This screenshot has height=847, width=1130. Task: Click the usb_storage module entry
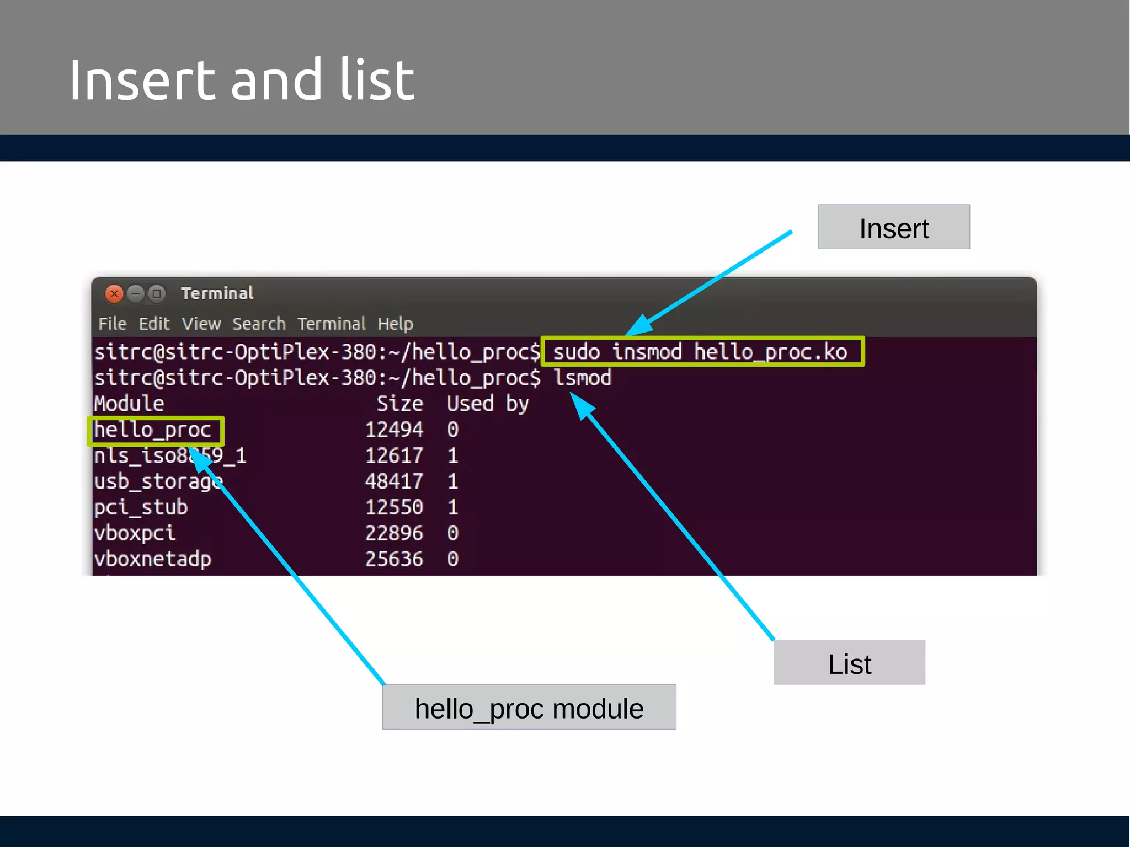click(x=158, y=482)
